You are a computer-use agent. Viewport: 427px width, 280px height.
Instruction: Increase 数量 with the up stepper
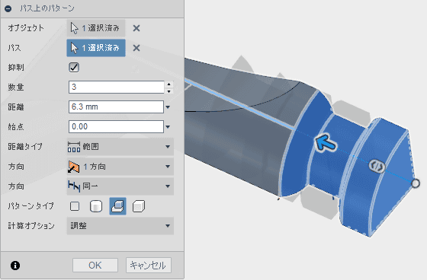(169, 84)
